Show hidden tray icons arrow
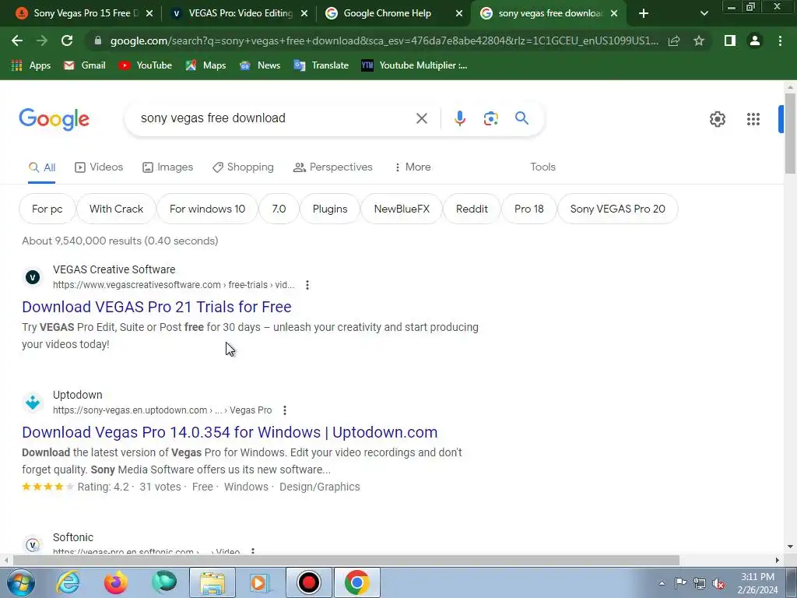This screenshot has width=797, height=598. coord(662,583)
